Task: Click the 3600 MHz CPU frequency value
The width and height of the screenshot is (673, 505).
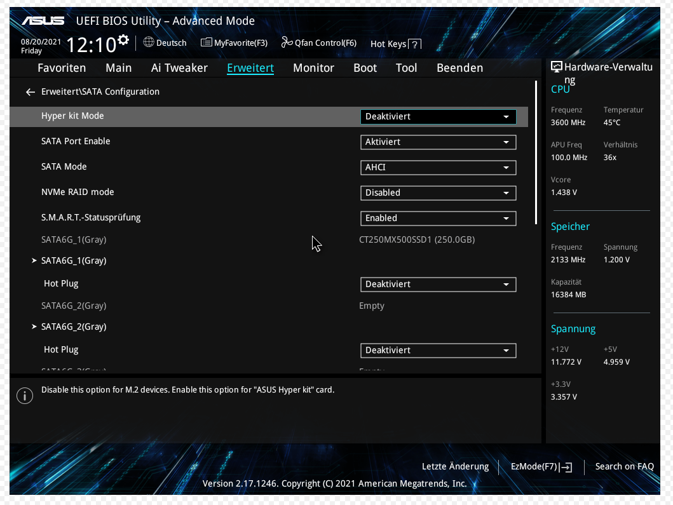Action: [x=568, y=123]
